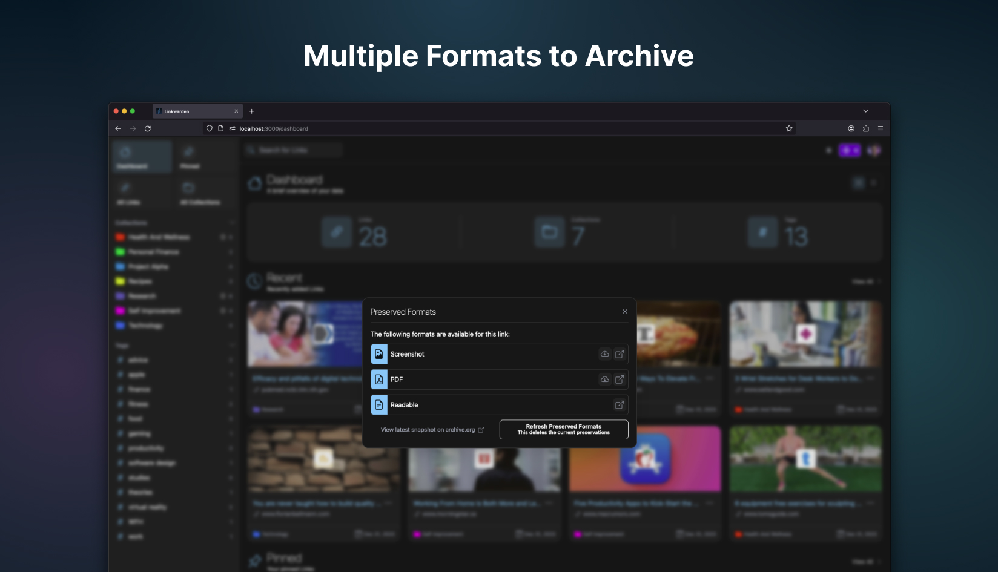Click the blue PDF file icon
Viewport: 998px width, 572px height.
point(379,380)
